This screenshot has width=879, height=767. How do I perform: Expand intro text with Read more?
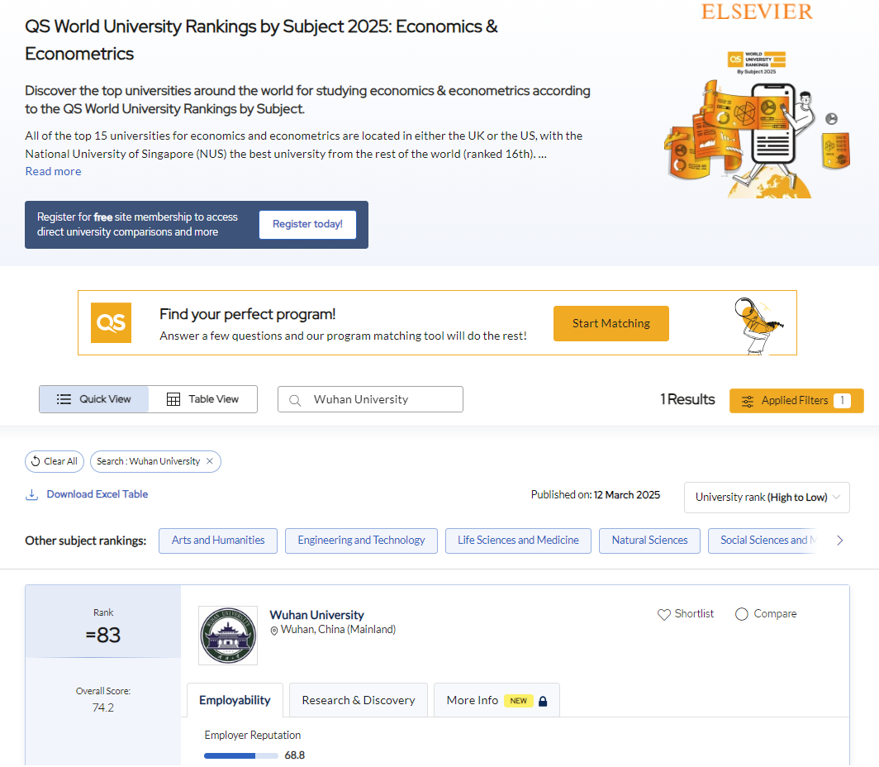pyautogui.click(x=53, y=171)
